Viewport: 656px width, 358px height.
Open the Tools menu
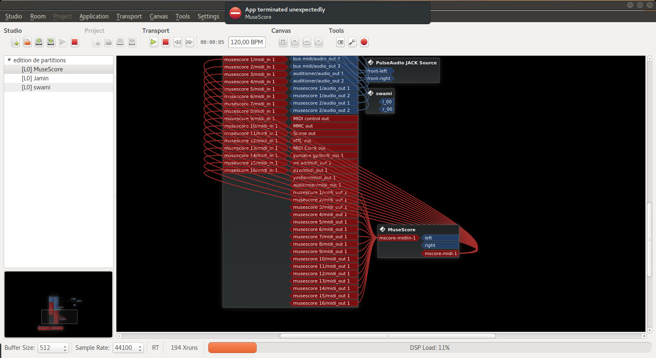coord(182,16)
